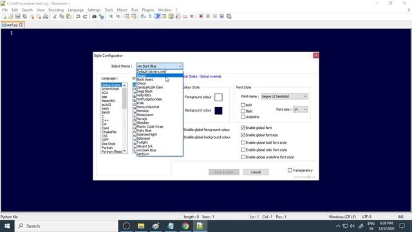Select Python in Language list... ActionScript entry
Screen dimensions: 412x232
[x=111, y=89]
